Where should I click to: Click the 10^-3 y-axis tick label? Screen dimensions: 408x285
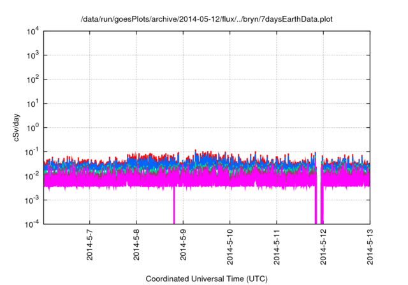tap(33, 199)
